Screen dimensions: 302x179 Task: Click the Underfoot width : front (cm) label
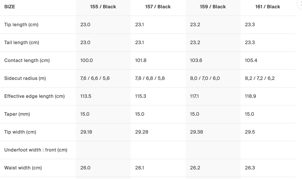(x=36, y=150)
